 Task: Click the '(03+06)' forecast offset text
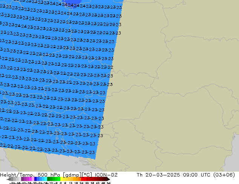[x=224, y=175]
